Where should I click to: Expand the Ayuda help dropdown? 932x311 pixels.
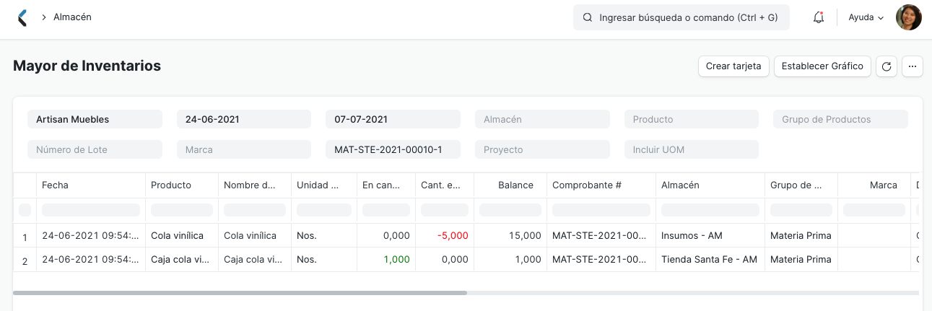[x=866, y=17]
